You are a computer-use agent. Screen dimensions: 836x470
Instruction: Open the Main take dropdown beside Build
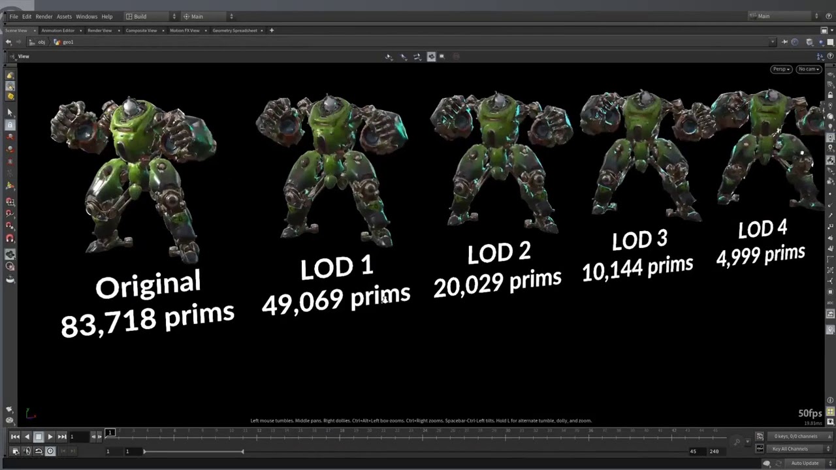pos(208,16)
